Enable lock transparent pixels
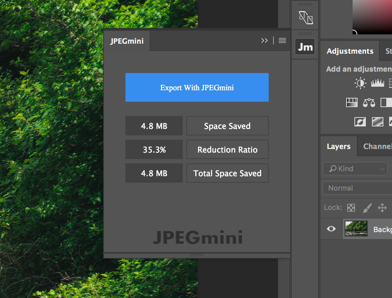Viewport: 392px width, 298px height. (351, 207)
